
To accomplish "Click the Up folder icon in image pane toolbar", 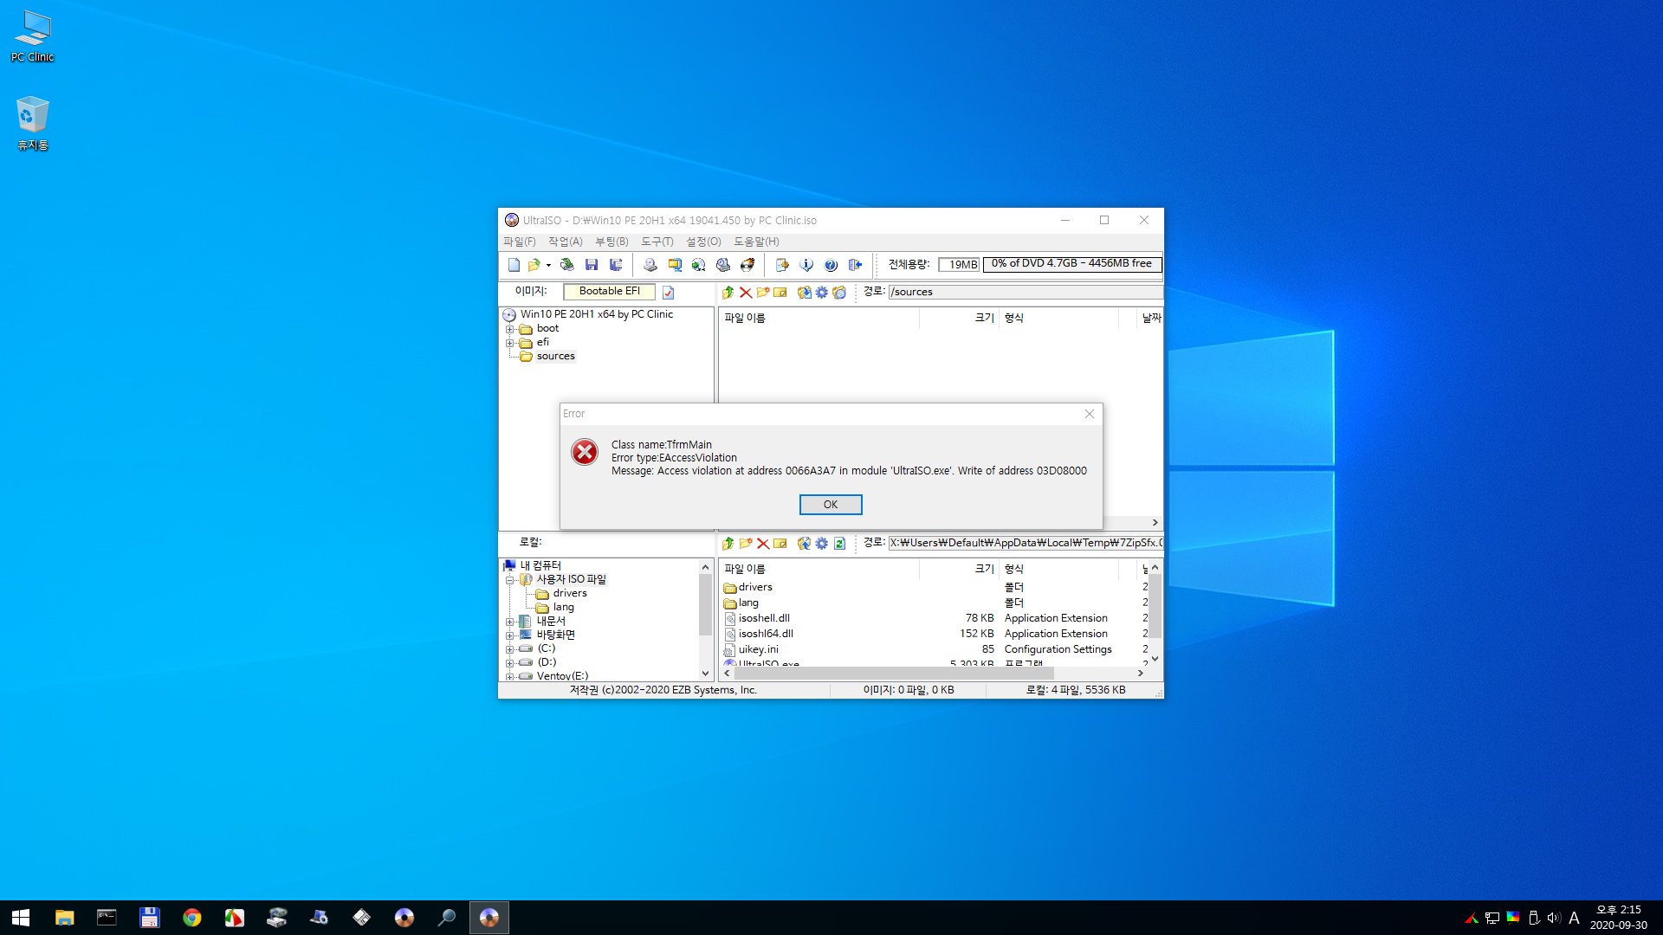I will tap(728, 293).
